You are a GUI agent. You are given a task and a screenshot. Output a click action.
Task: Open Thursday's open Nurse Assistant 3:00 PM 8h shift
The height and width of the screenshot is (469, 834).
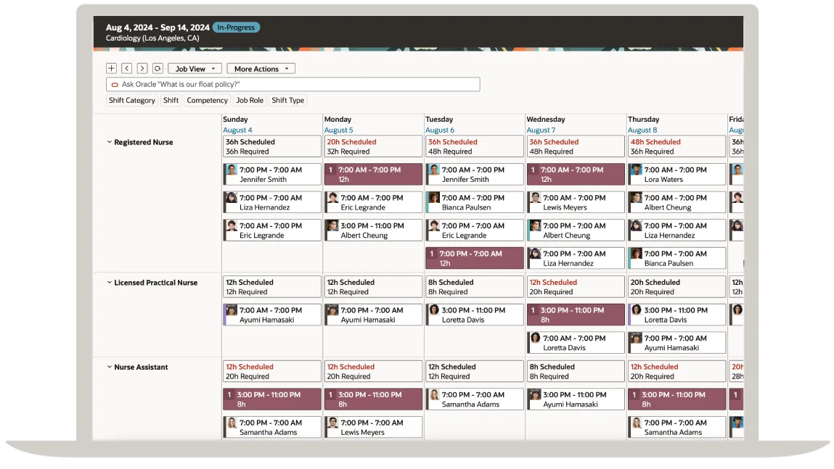(x=676, y=399)
